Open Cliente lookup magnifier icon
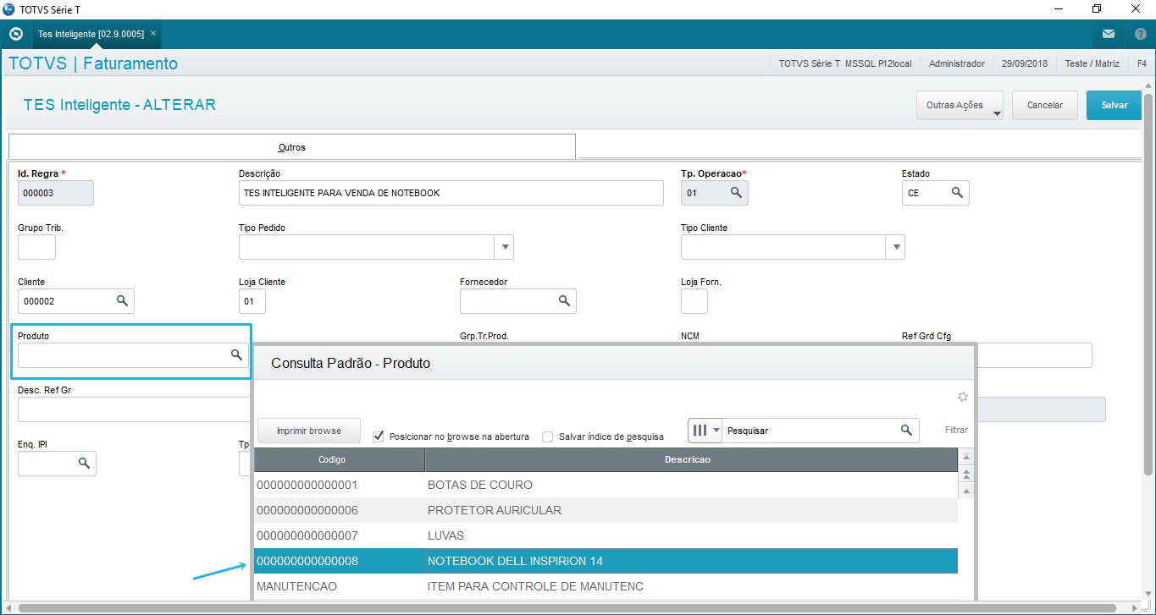The image size is (1156, 615). click(122, 301)
